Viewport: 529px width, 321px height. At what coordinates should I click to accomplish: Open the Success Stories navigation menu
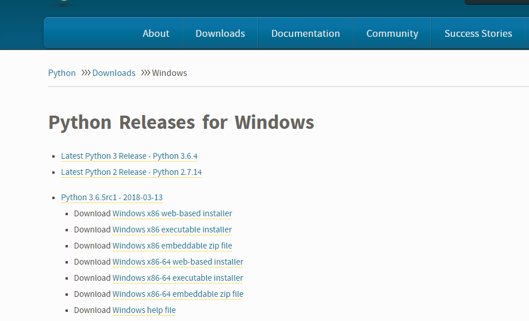click(478, 33)
